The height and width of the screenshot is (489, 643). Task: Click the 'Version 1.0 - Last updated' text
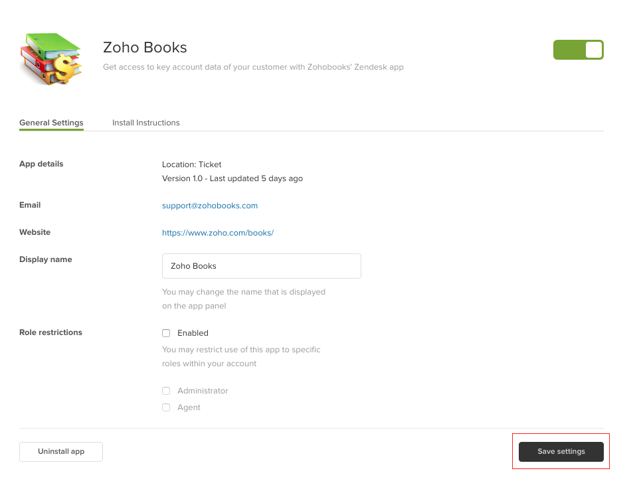point(232,178)
